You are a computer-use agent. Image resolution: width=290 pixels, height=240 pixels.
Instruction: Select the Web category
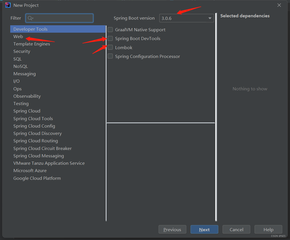[x=58, y=36]
